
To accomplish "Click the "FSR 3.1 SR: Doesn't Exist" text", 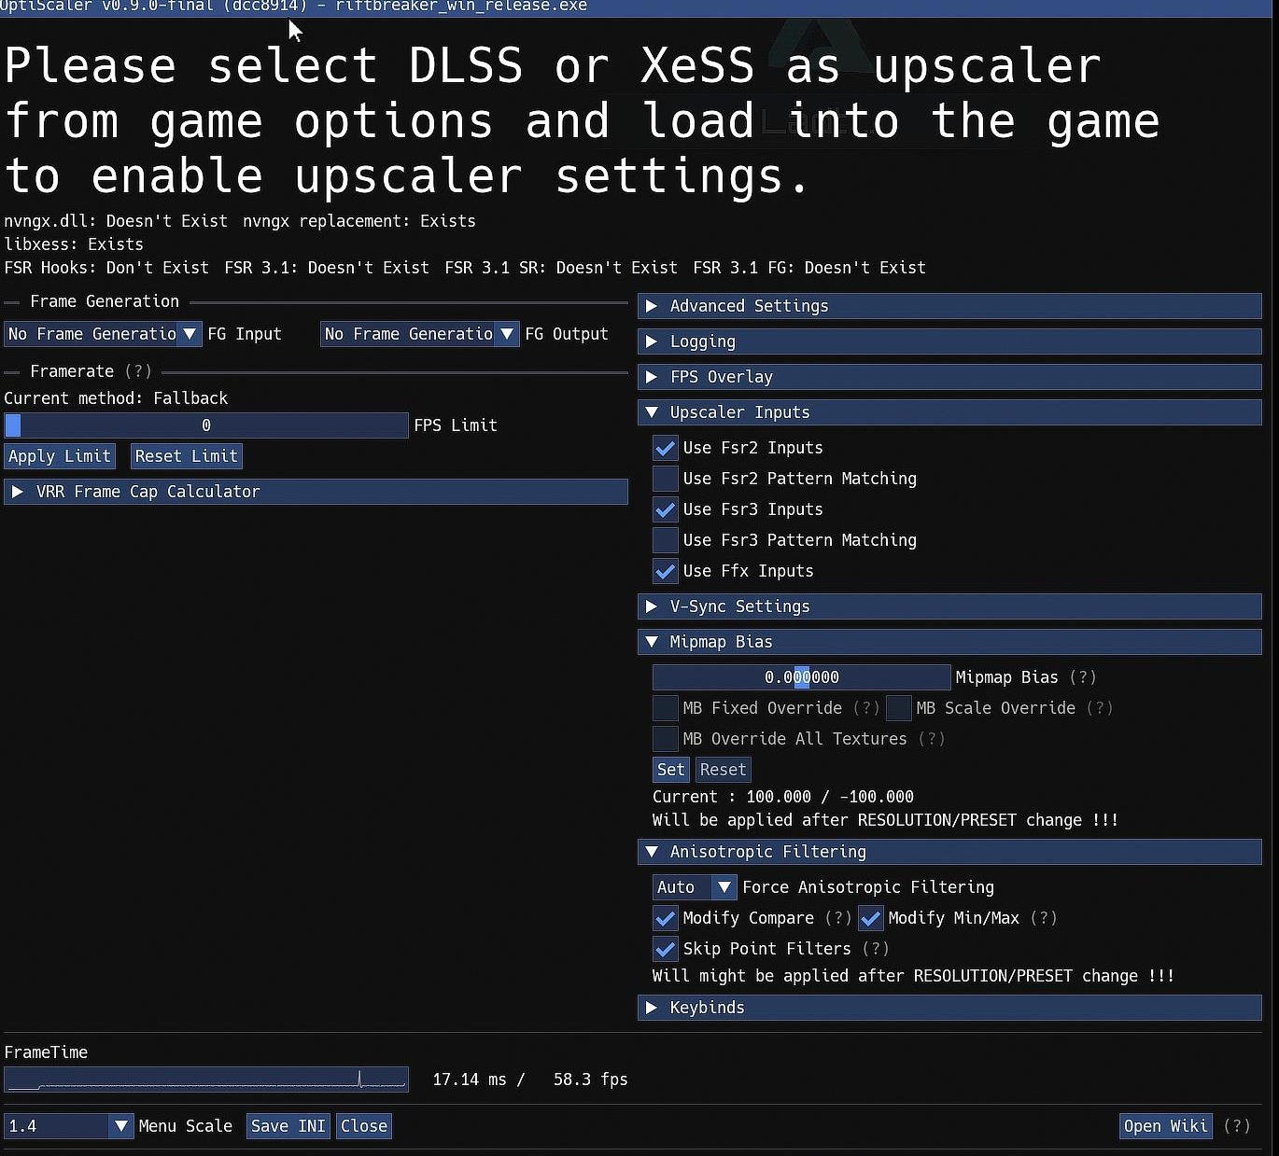I will tap(561, 268).
